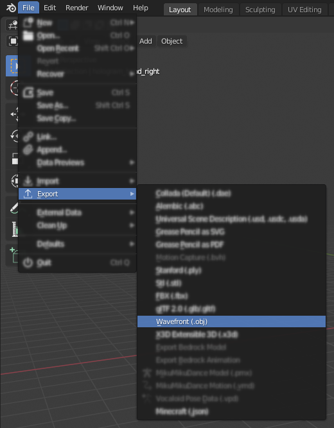Export as FBX (.fbx)
The height and width of the screenshot is (428, 334).
(x=231, y=296)
